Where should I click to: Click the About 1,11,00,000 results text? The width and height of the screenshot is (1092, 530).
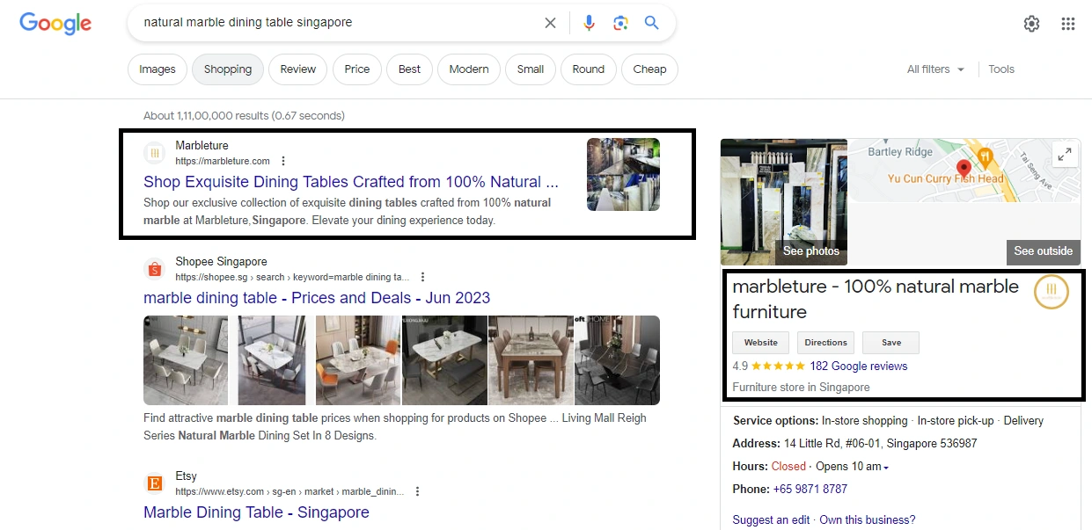244,116
